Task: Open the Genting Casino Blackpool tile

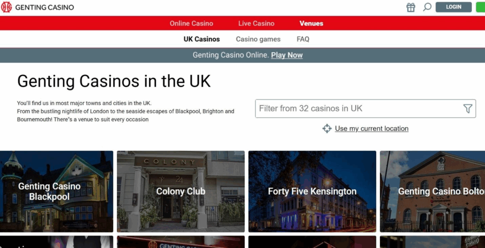Action: [57, 191]
